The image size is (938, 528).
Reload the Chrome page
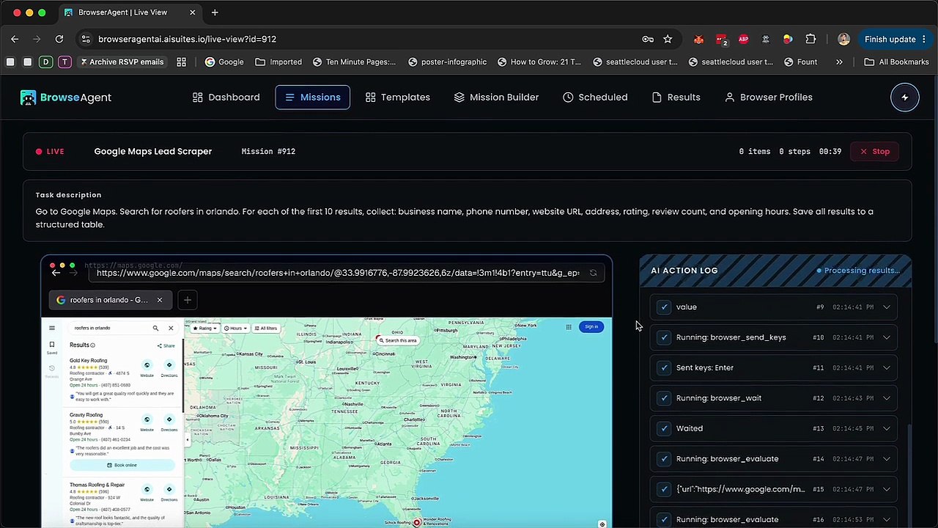coord(59,39)
